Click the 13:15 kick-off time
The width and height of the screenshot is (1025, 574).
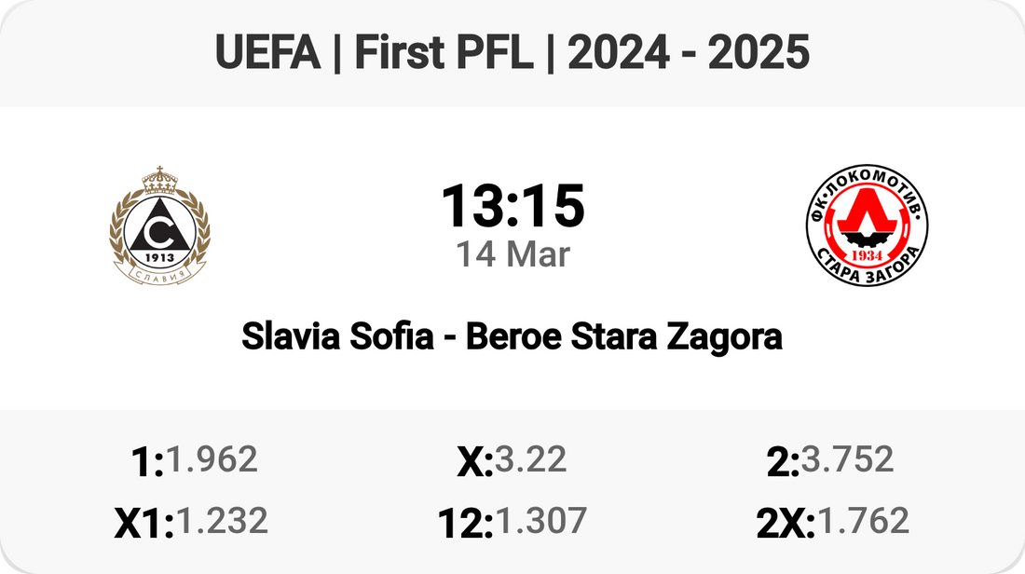pos(512,206)
